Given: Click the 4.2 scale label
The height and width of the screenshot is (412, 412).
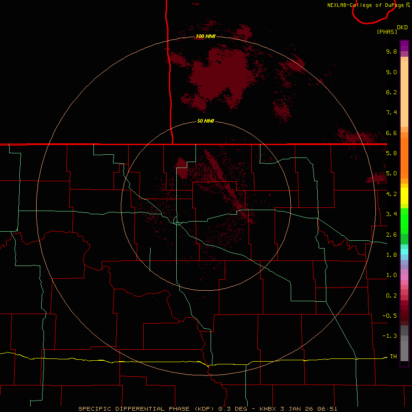Looking at the screenshot, I should pyautogui.click(x=391, y=194).
